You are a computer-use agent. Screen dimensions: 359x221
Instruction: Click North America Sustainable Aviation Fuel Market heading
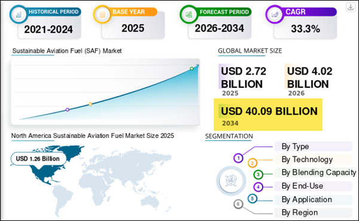click(93, 136)
